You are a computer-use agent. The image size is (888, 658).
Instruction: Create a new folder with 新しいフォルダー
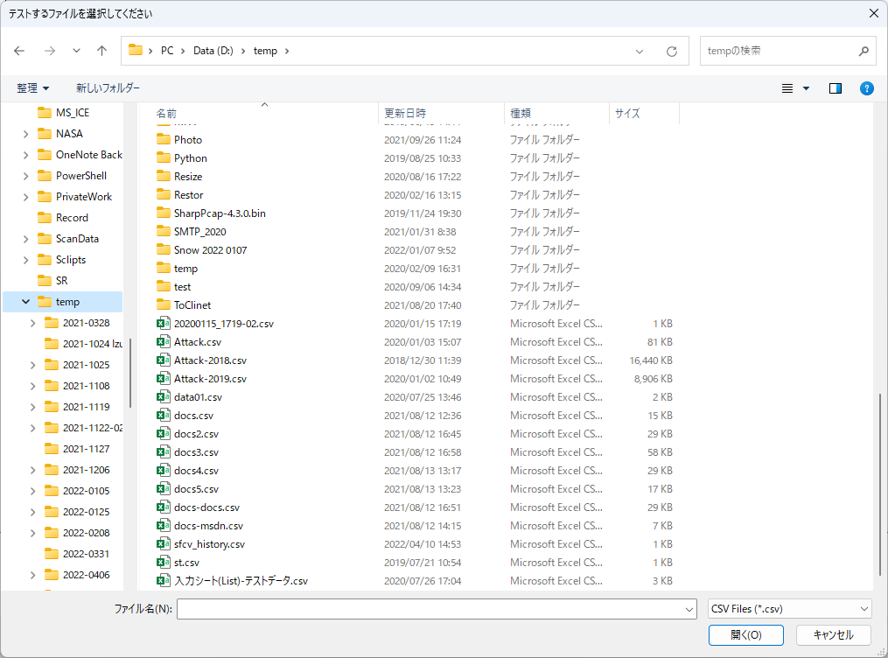click(108, 88)
